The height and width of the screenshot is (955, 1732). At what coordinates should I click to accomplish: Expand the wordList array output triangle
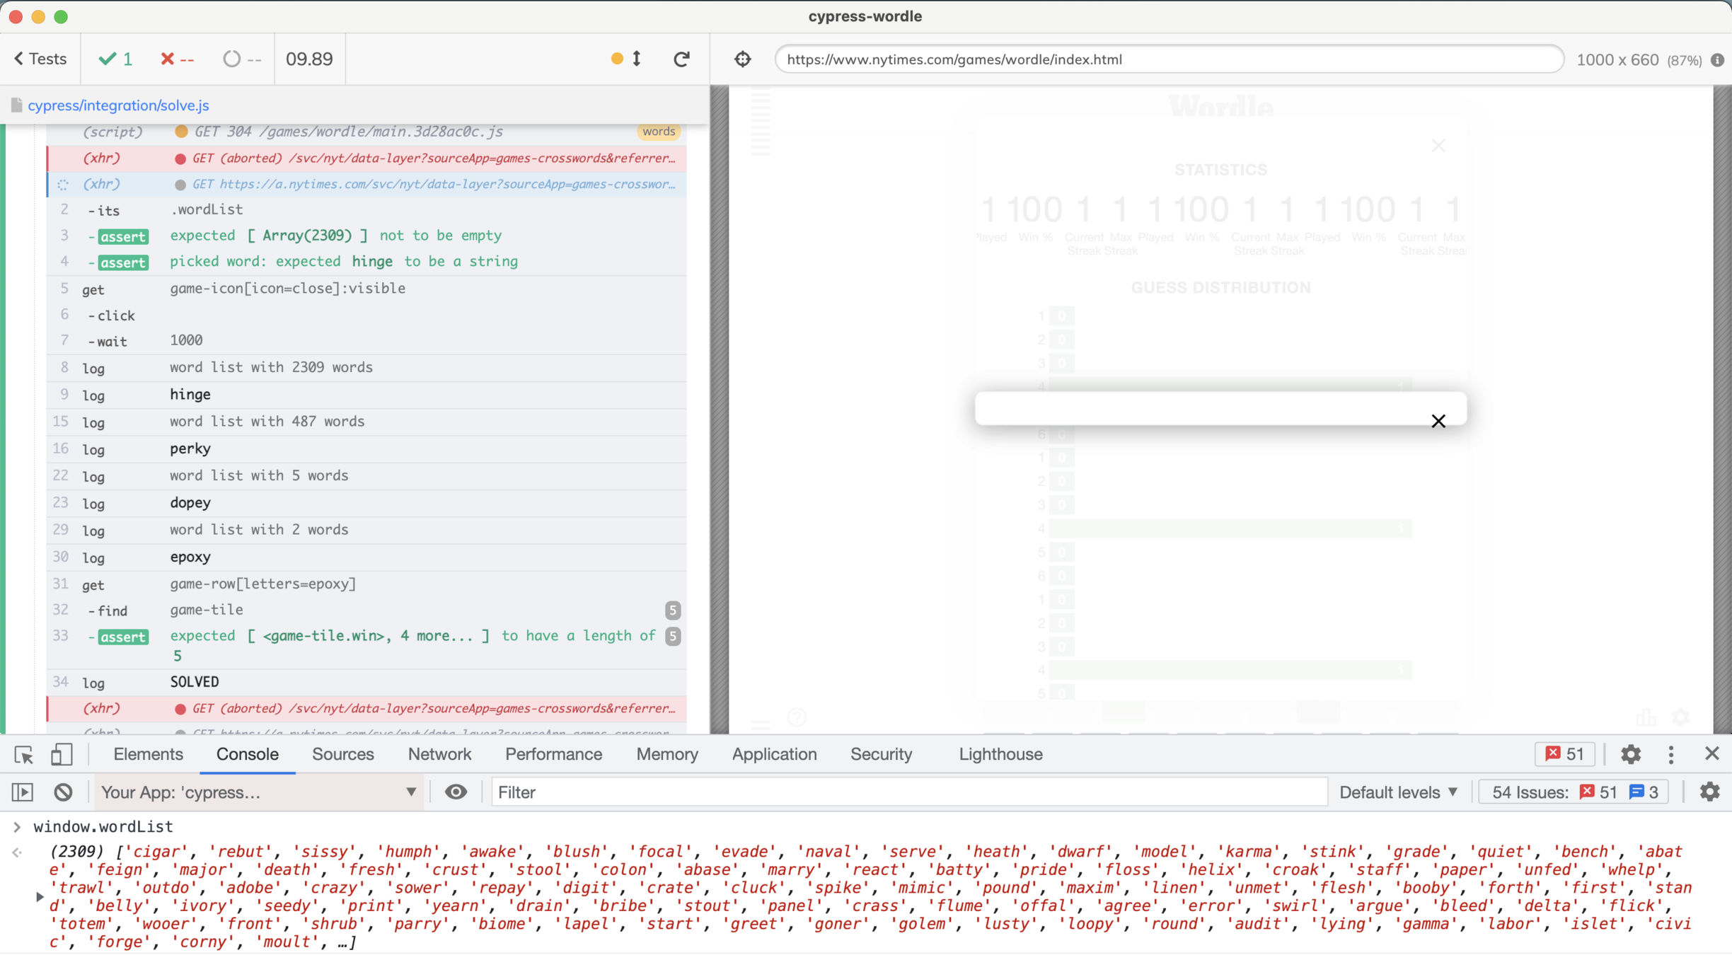40,897
